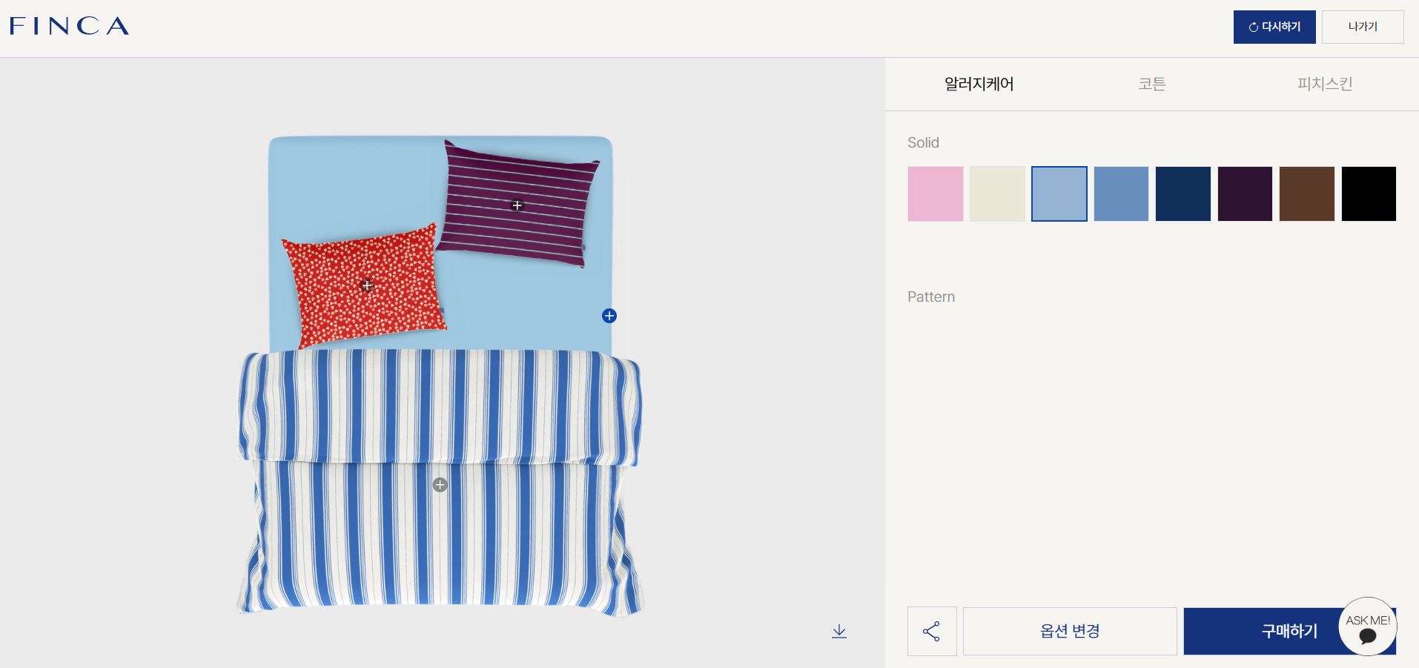Click the share icon button
The image size is (1419, 668).
coord(931,631)
